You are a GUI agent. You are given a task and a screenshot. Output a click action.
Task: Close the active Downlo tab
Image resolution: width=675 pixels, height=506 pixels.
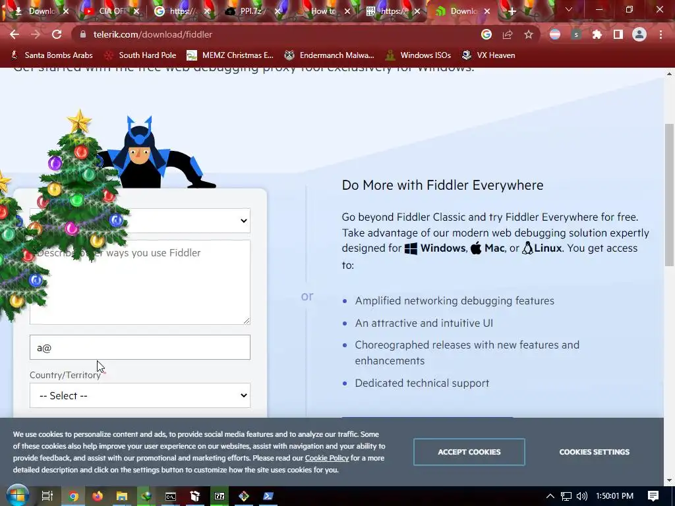(487, 12)
